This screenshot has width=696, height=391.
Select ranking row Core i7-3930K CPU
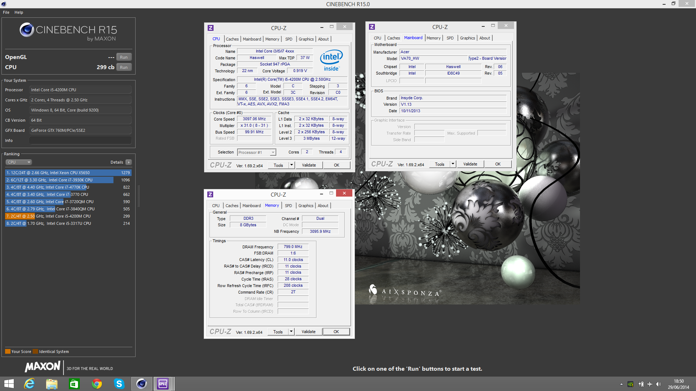point(68,180)
